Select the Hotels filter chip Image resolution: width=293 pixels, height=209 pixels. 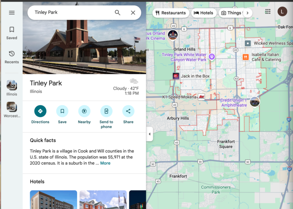pos(203,13)
